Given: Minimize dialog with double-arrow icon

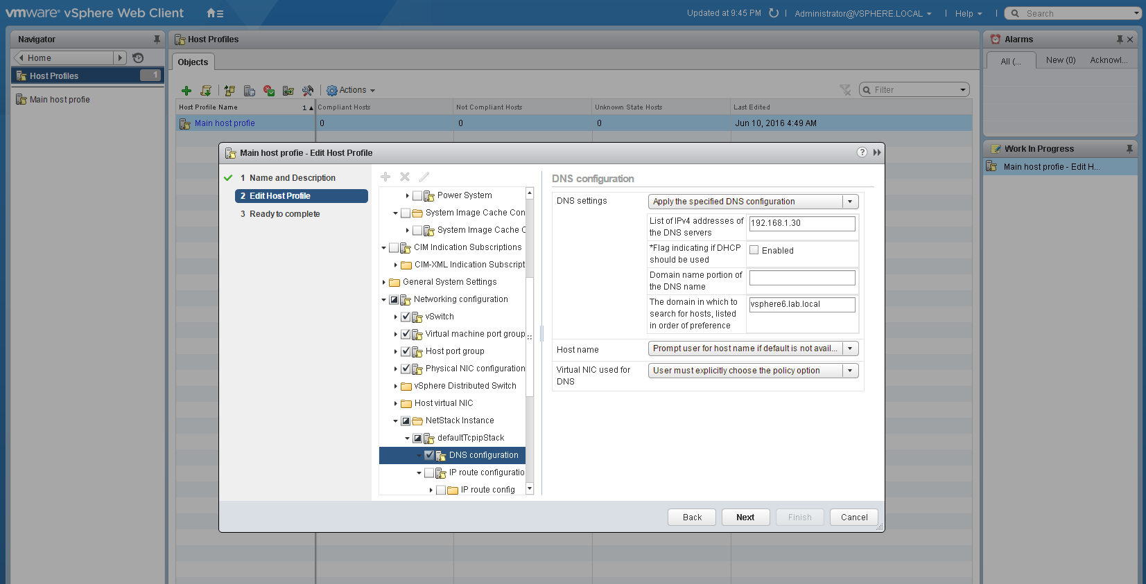Looking at the screenshot, I should (x=877, y=152).
